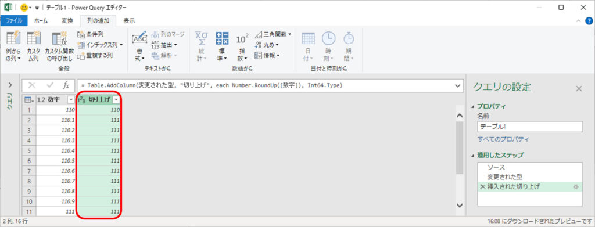Confirm formula with the checkmark button

click(x=50, y=86)
